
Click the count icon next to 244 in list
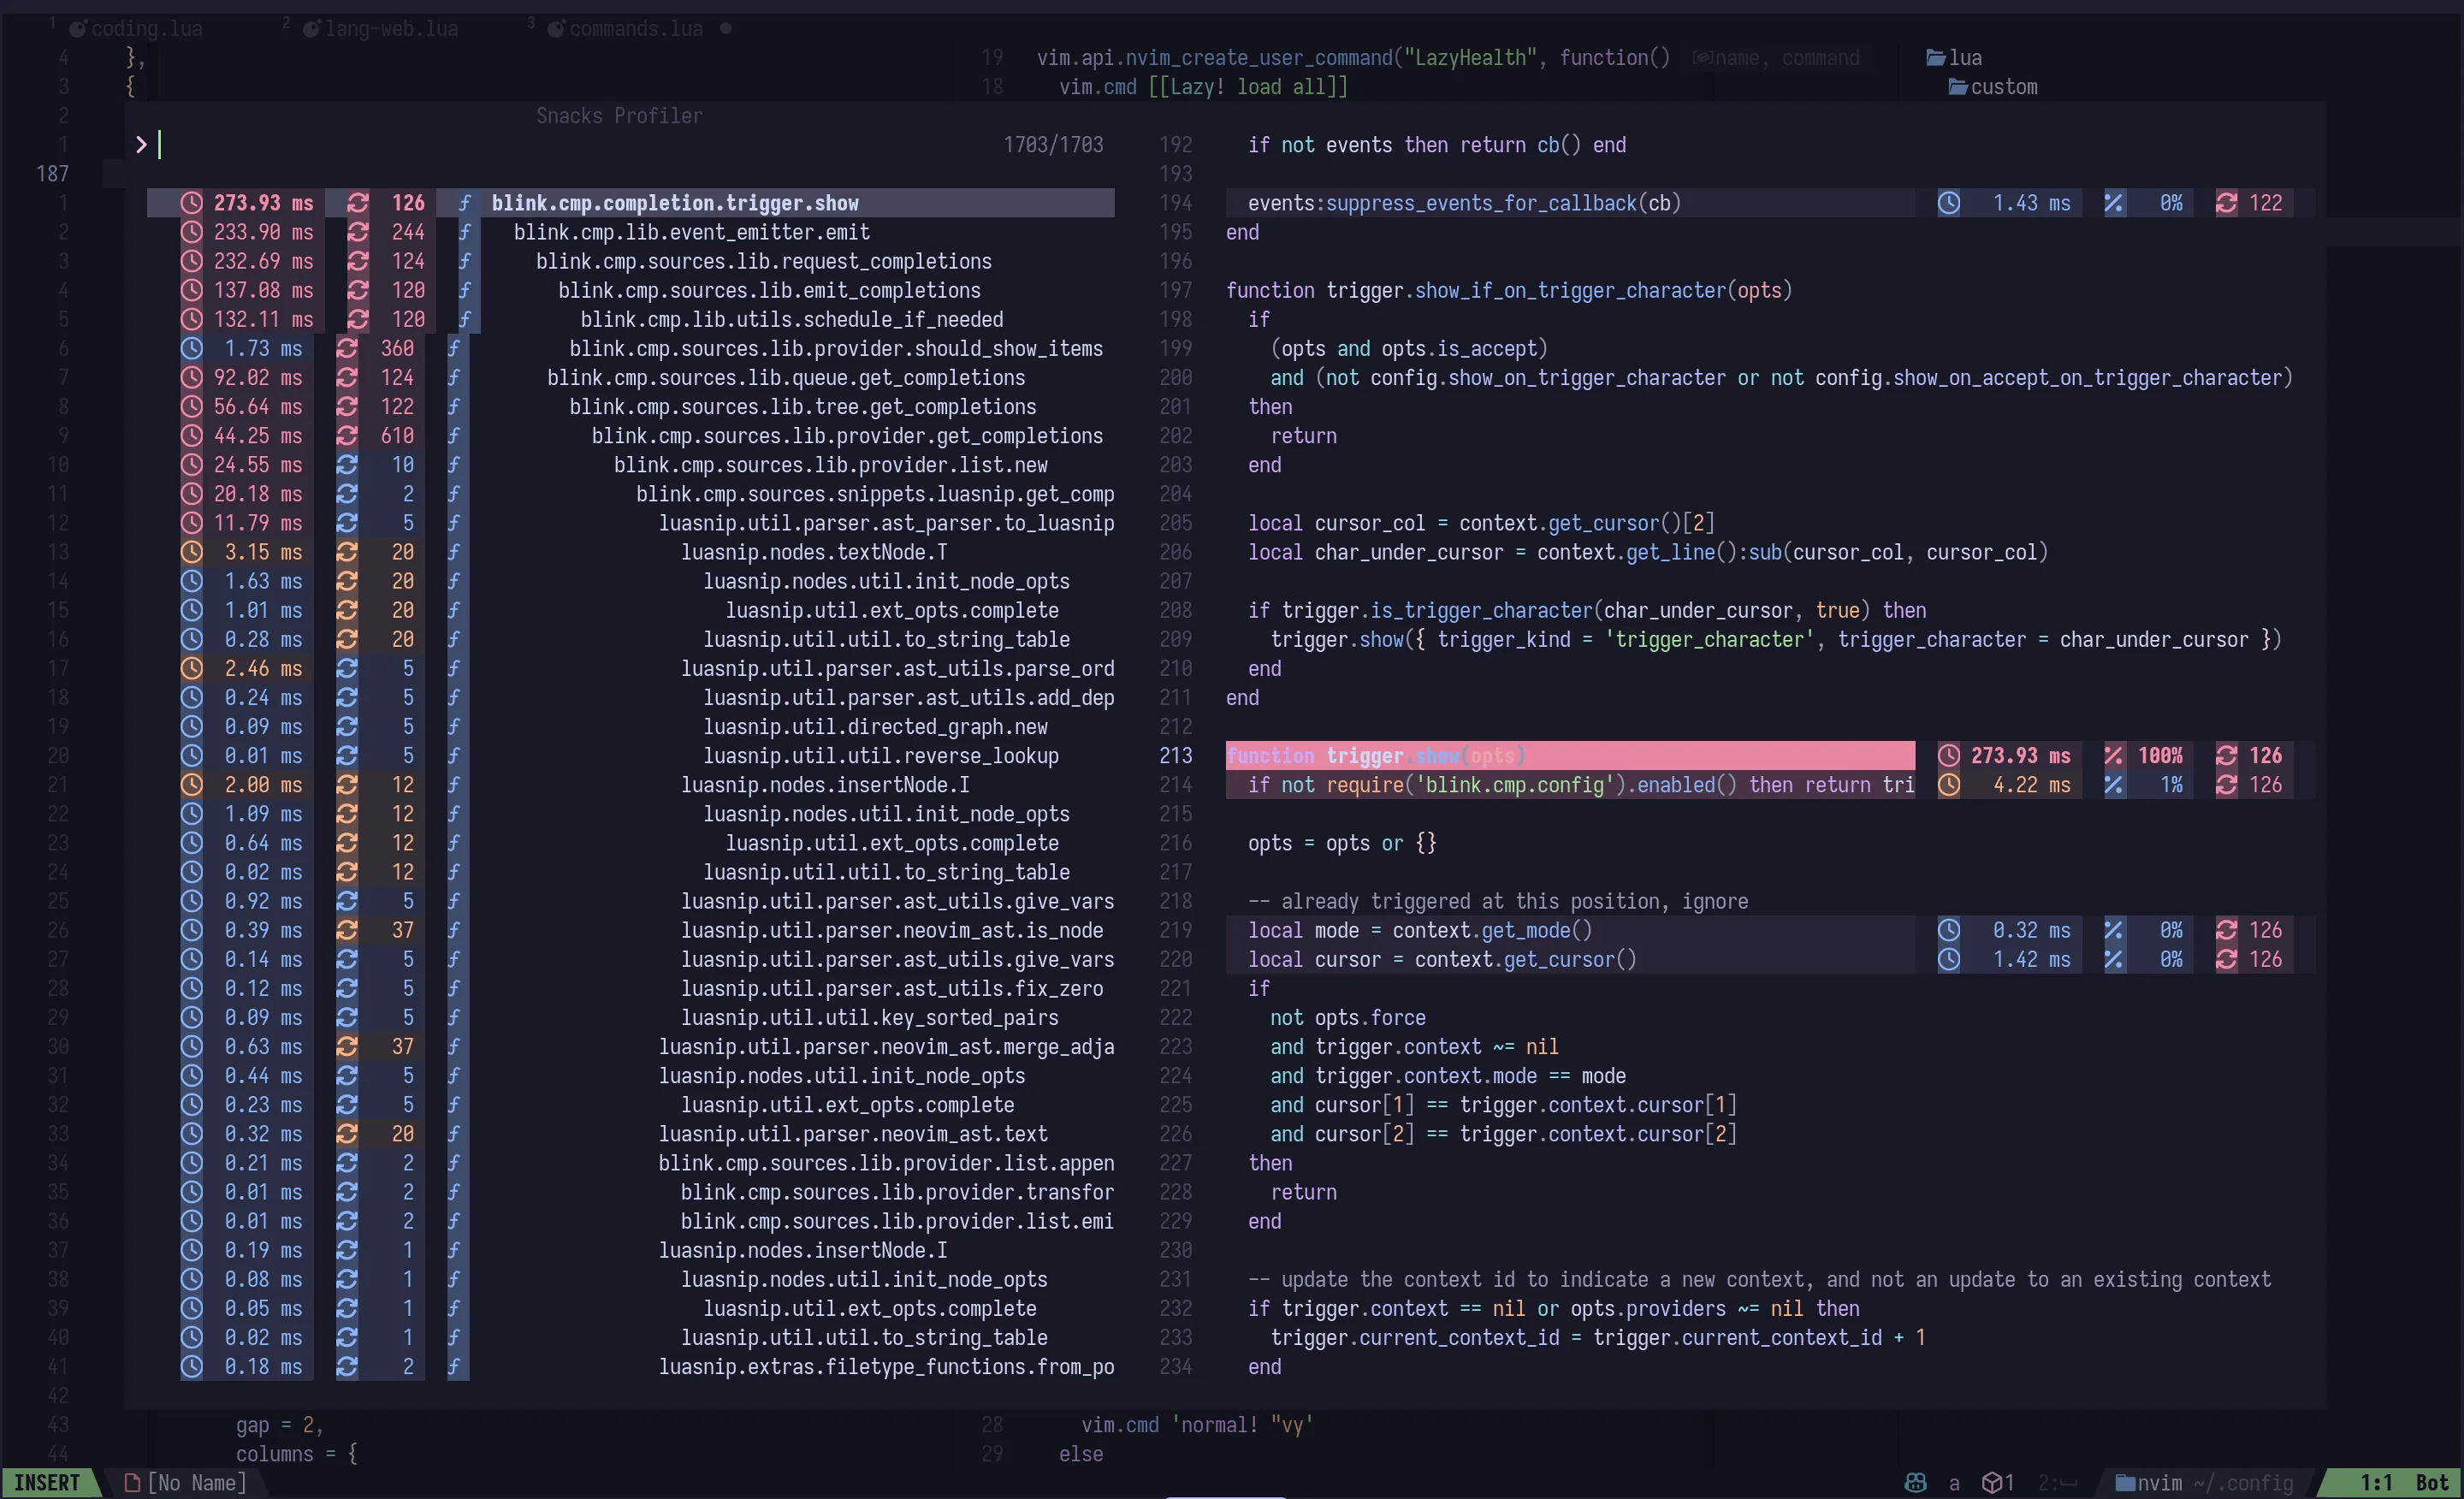[357, 232]
